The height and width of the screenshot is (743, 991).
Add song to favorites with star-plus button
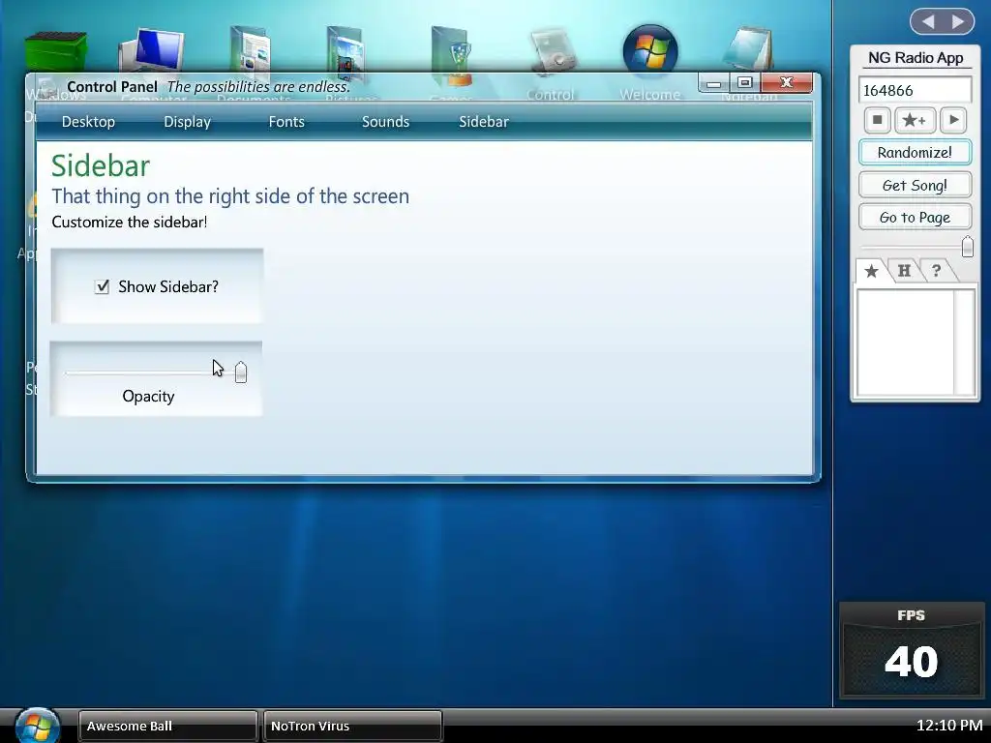point(915,120)
